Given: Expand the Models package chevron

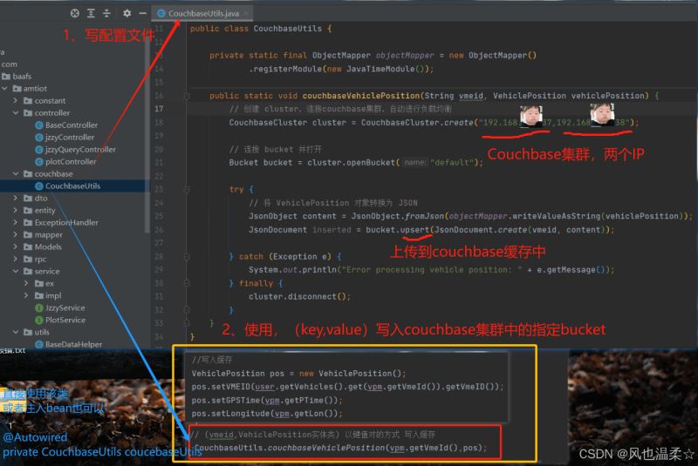Looking at the screenshot, I should click(x=16, y=247).
